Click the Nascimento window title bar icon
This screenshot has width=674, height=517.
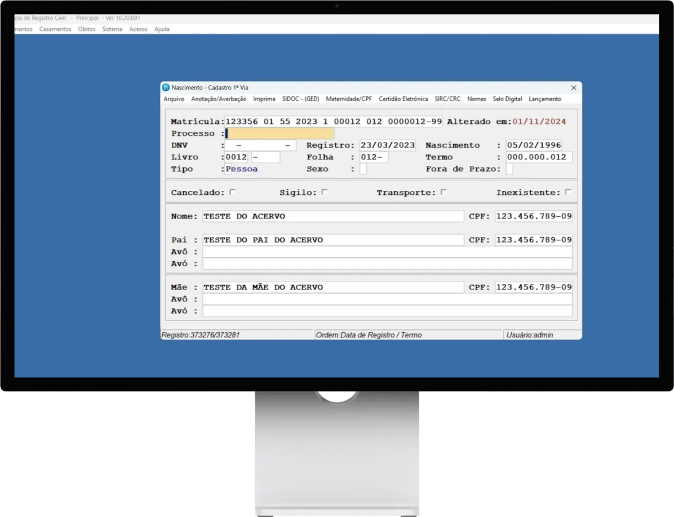166,87
